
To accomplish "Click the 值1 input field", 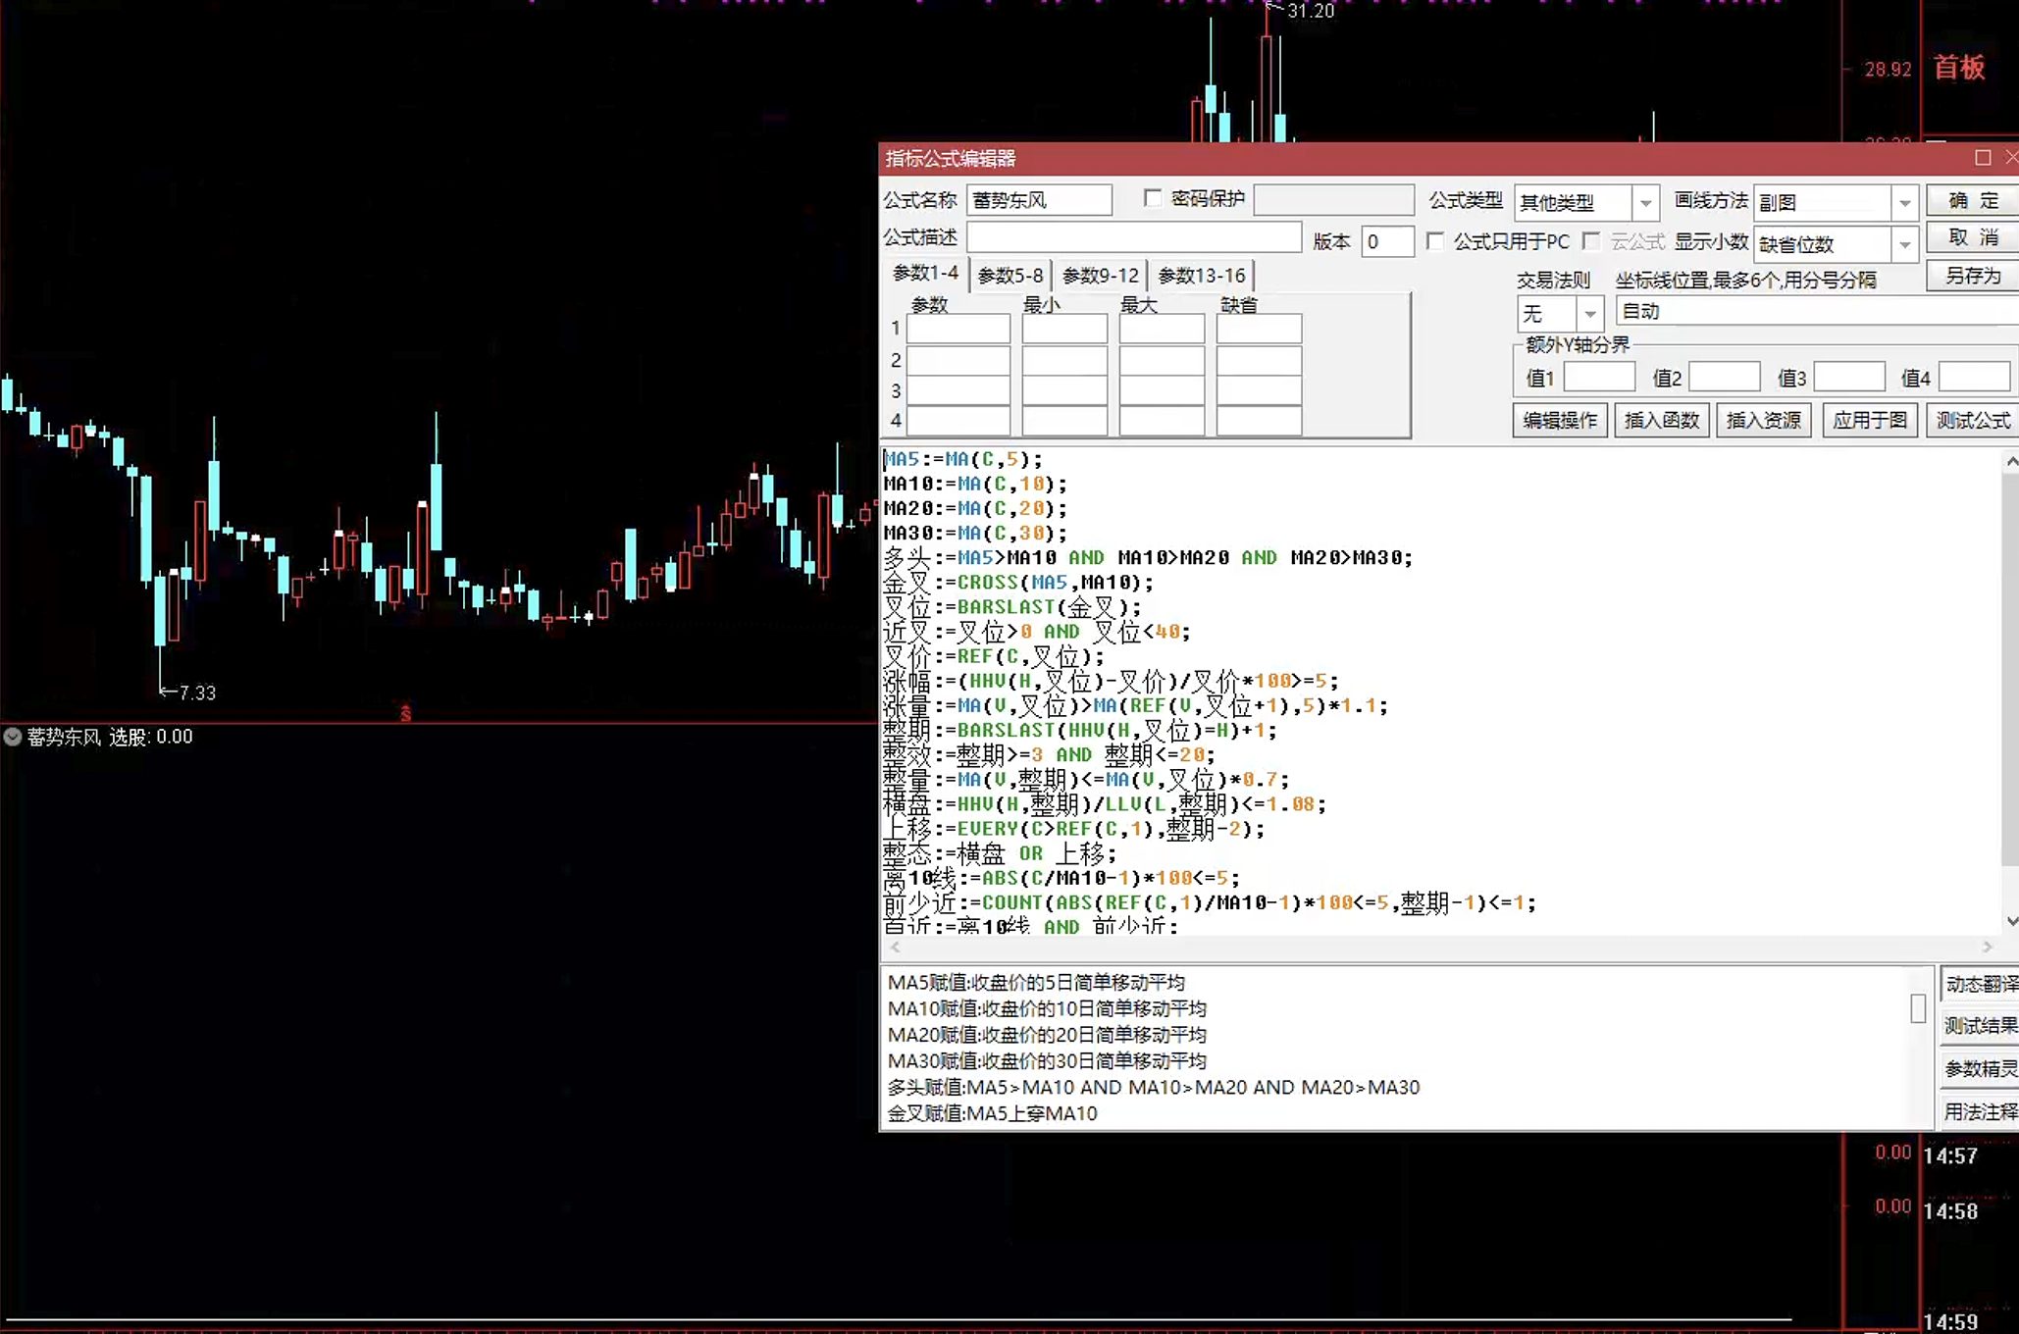I will coord(1599,377).
